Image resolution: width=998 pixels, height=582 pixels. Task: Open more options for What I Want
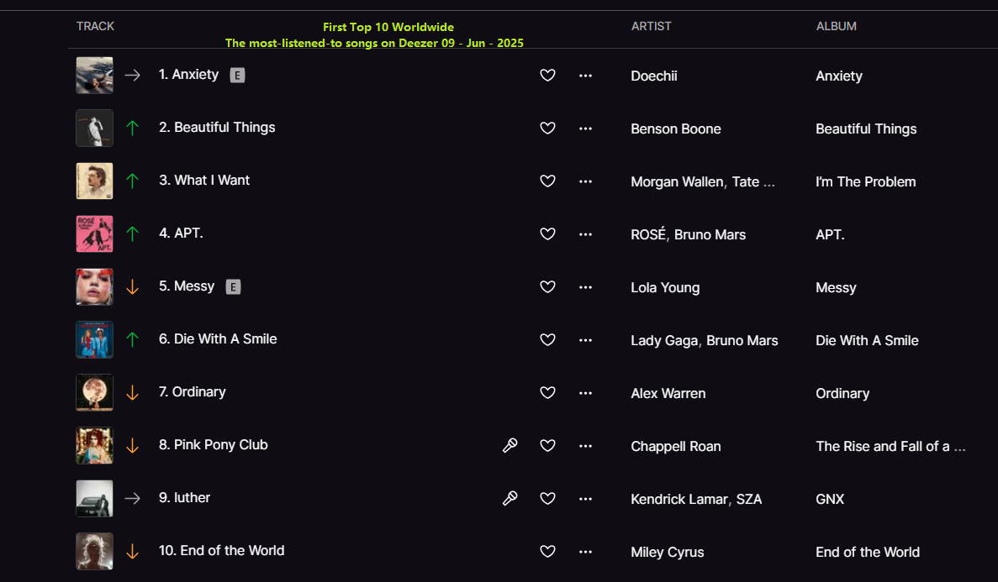[585, 181]
